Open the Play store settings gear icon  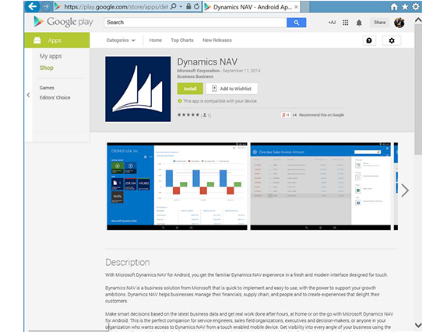[x=392, y=40]
